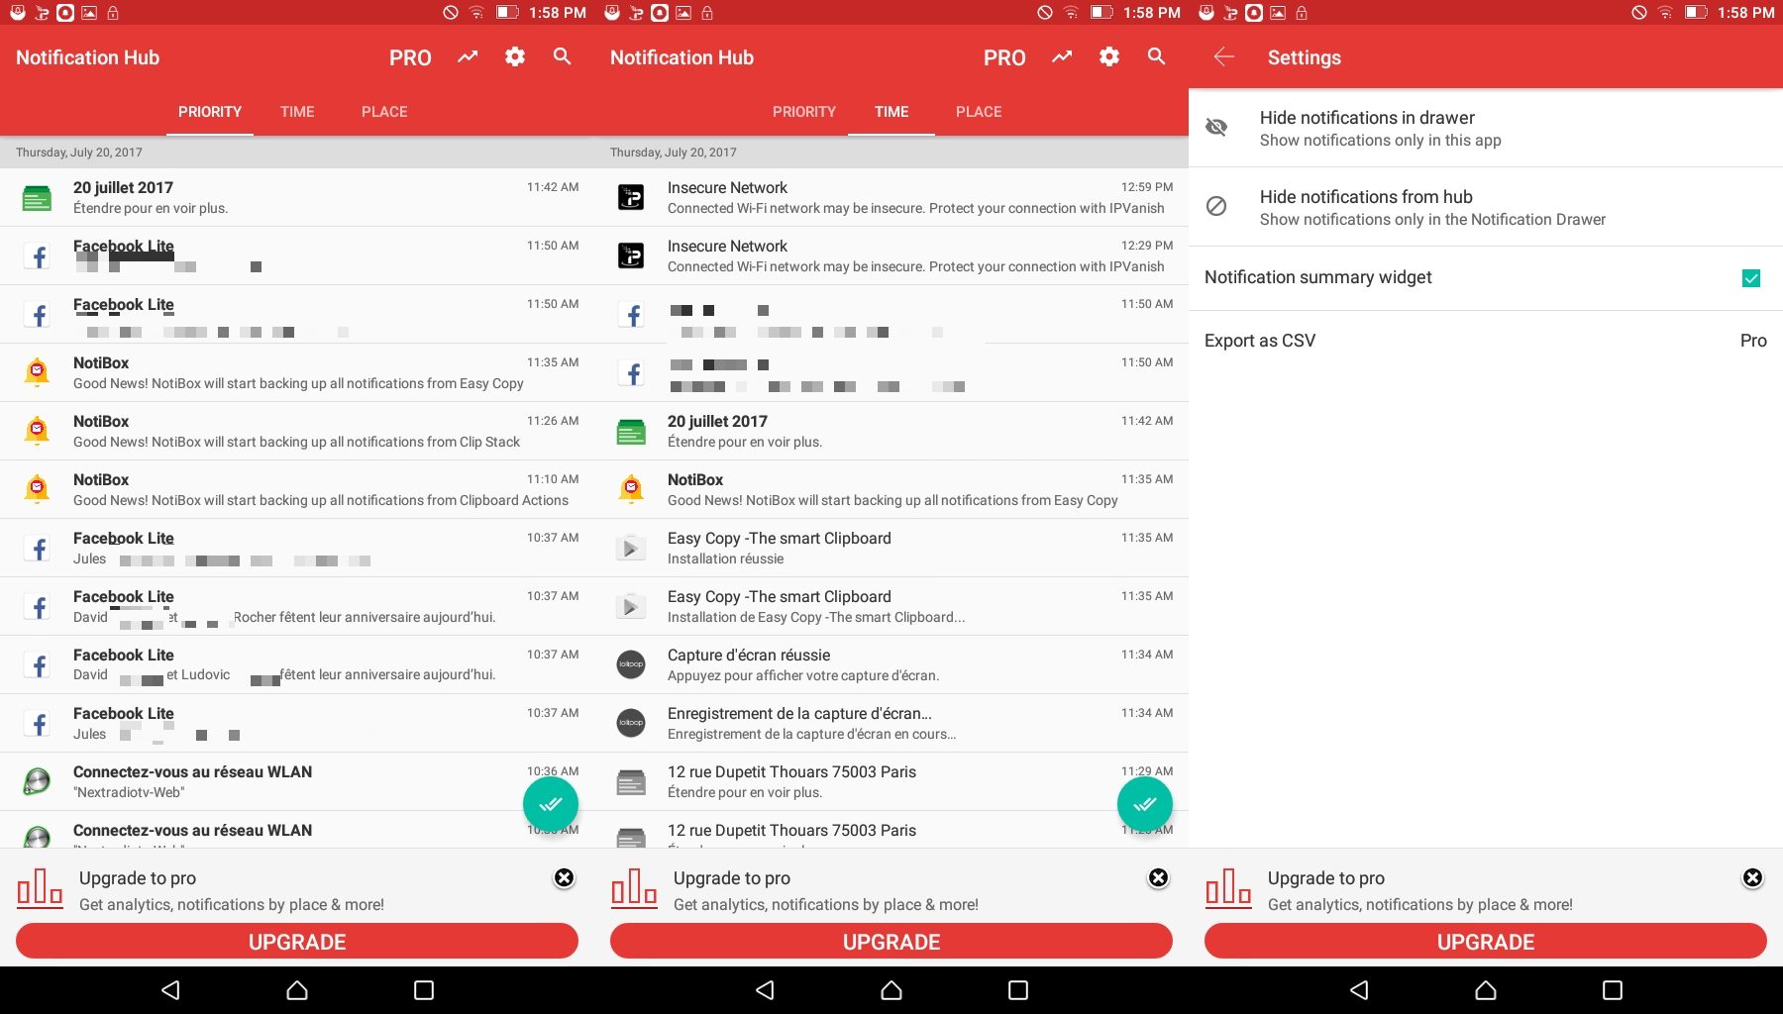Open 12 rue Dupetit Thouars 11:29 AM notification
Viewport: 1783px width, 1014px height.
pyautogui.click(x=891, y=781)
